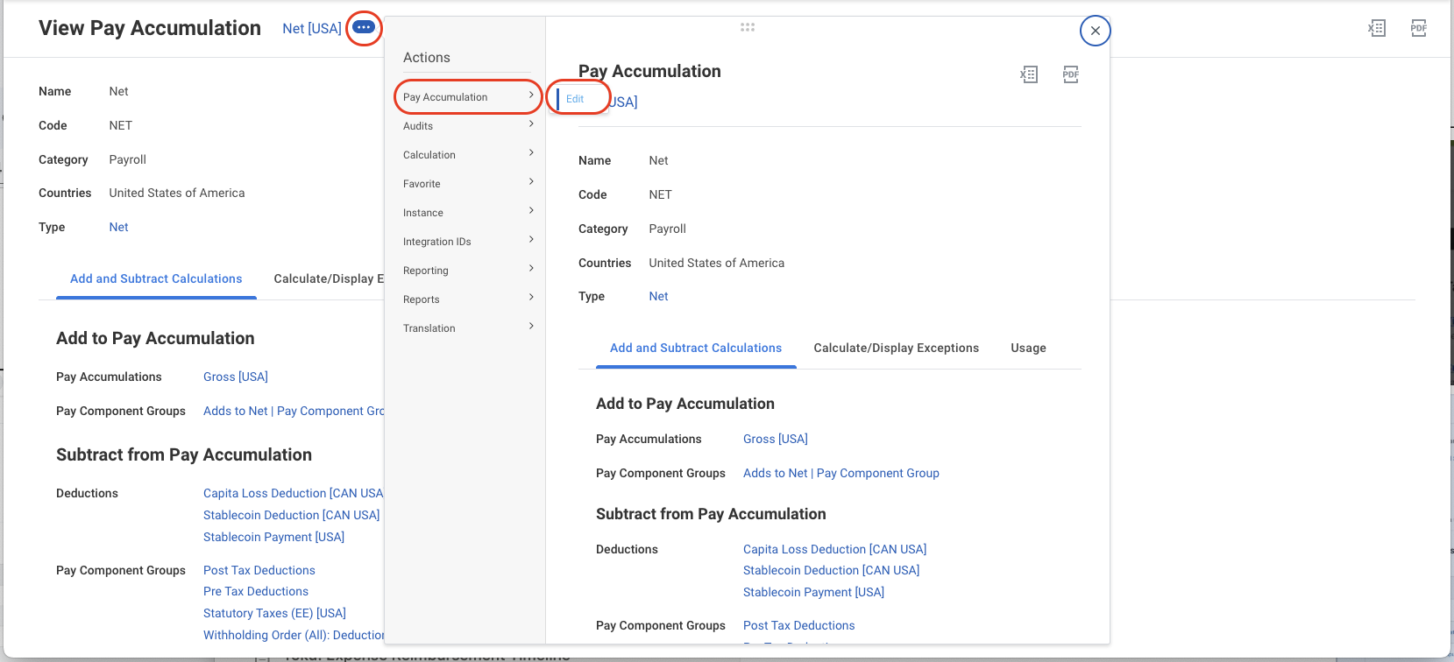Image resolution: width=1454 pixels, height=662 pixels.
Task: Switch to popup Usage tab
Action: [1028, 348]
